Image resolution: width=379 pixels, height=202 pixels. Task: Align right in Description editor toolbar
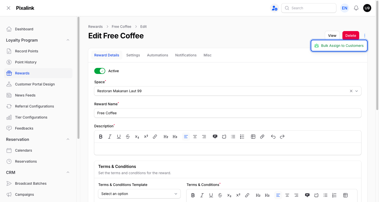[x=204, y=137]
